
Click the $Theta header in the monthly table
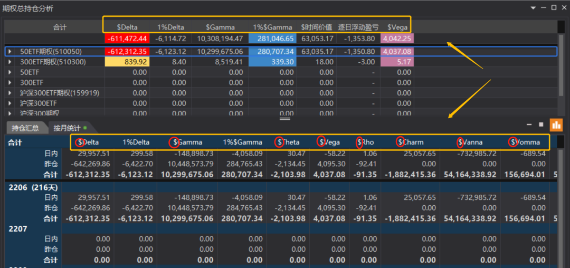click(289, 142)
